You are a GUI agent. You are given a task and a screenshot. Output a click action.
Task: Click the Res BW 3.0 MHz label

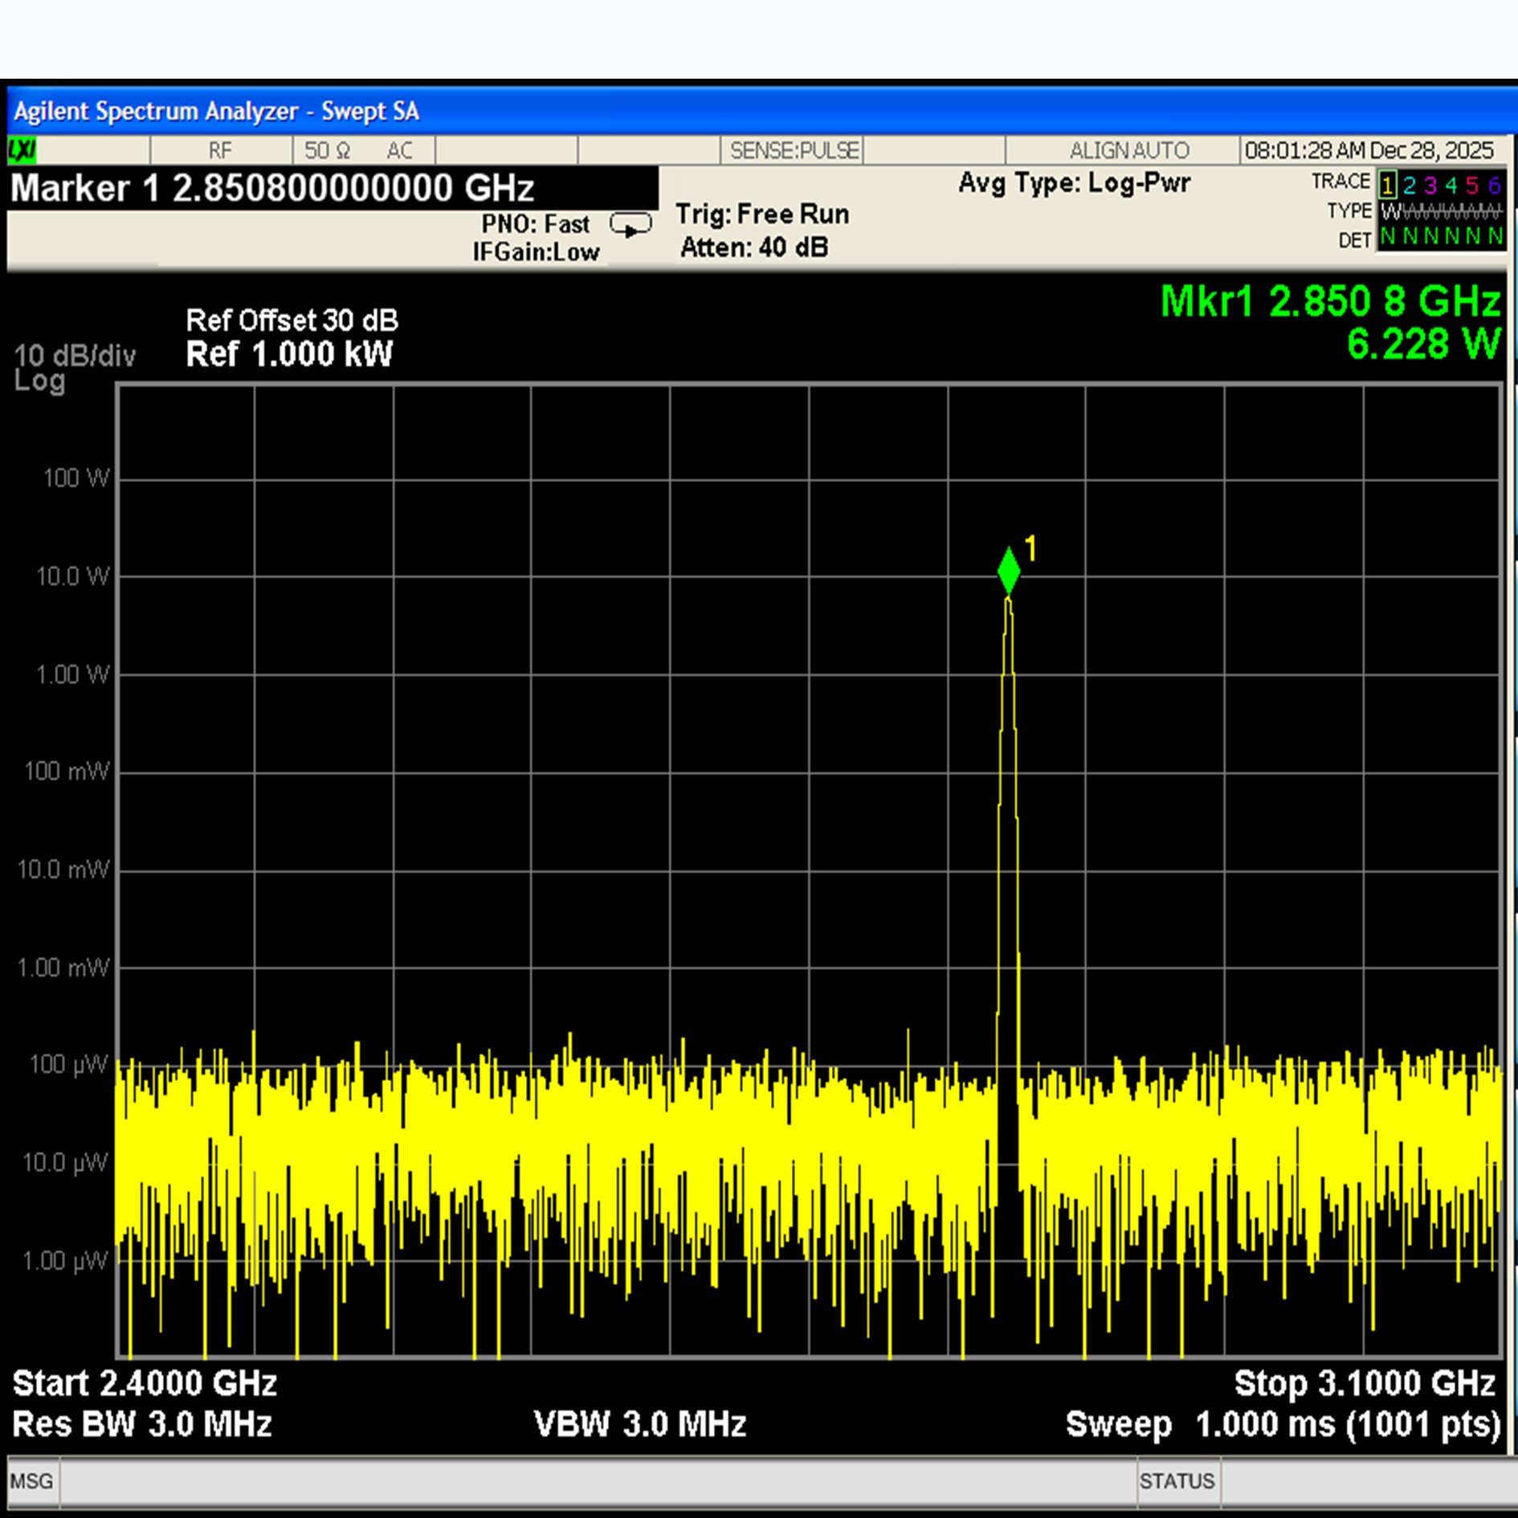(x=142, y=1424)
